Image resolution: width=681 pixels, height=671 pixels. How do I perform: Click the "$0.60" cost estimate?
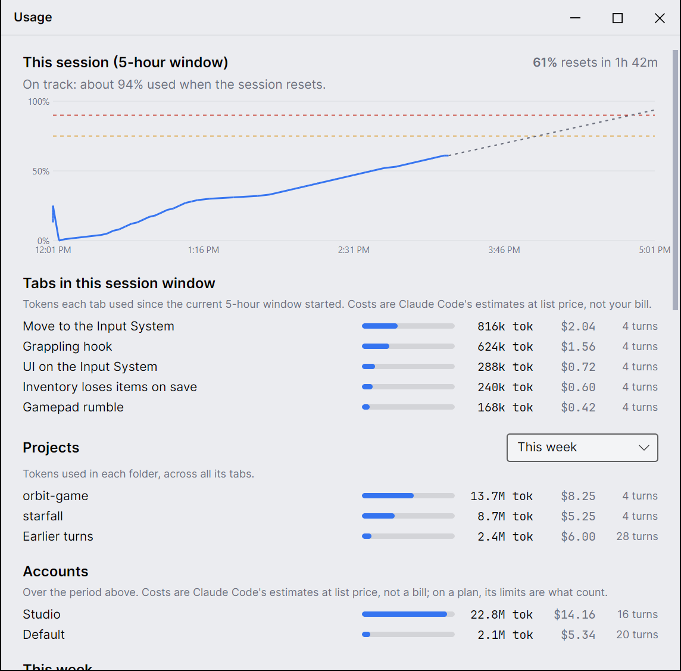click(578, 387)
